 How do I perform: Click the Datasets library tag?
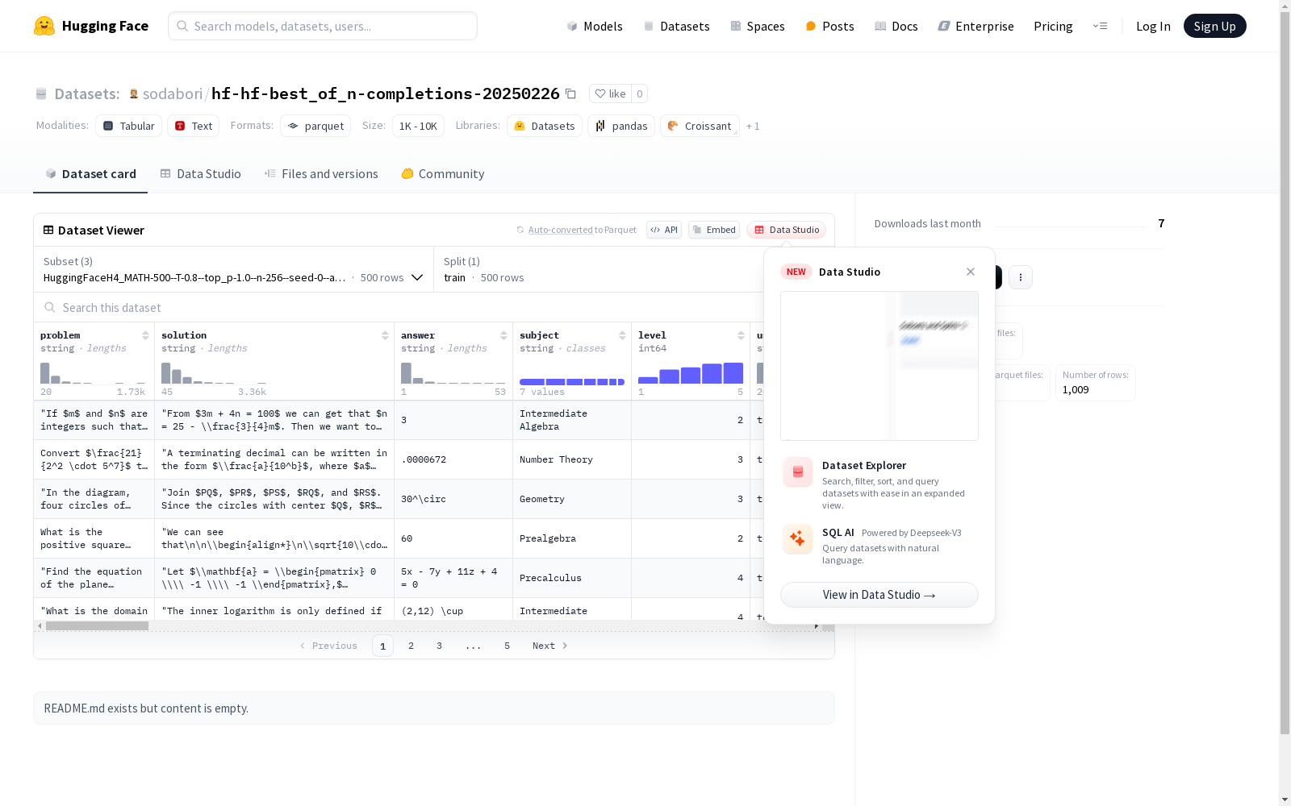point(545,126)
